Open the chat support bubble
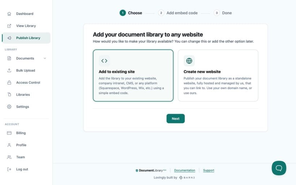Screen dimensions: 296x185 279,168
